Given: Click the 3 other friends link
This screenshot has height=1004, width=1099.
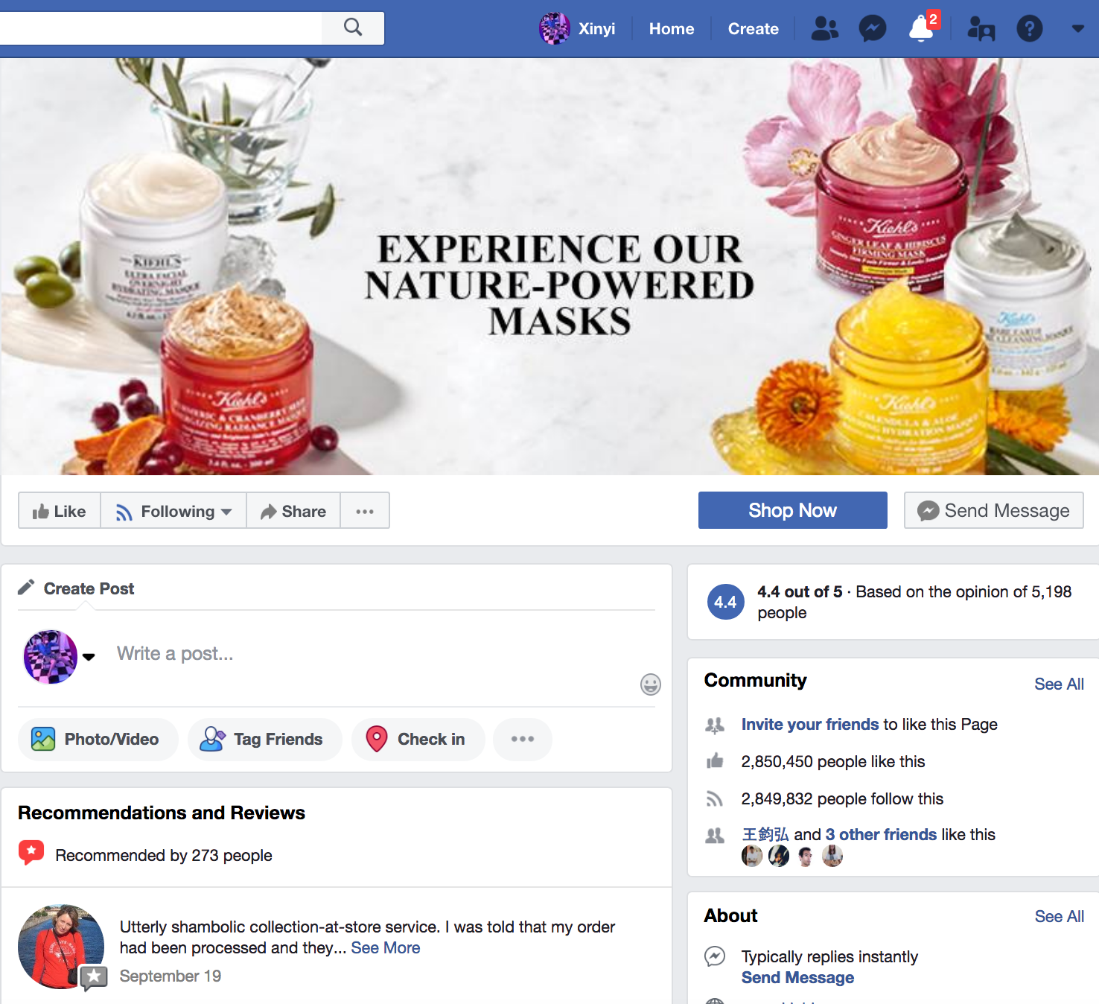Looking at the screenshot, I should tap(882, 834).
